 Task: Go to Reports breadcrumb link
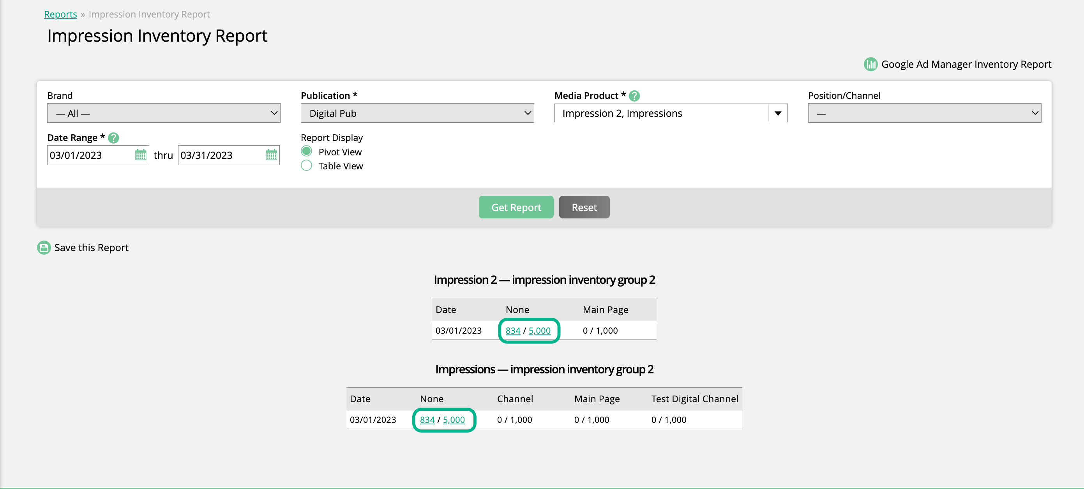[61, 14]
